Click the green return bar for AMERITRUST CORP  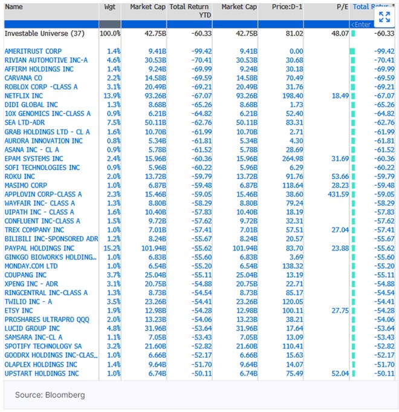(x=352, y=51)
